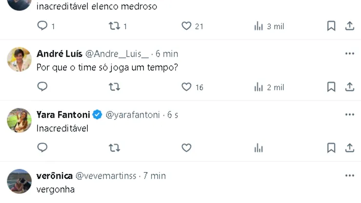Click verônica's profile avatar
Screen dimensions: 361x203
[20, 181]
